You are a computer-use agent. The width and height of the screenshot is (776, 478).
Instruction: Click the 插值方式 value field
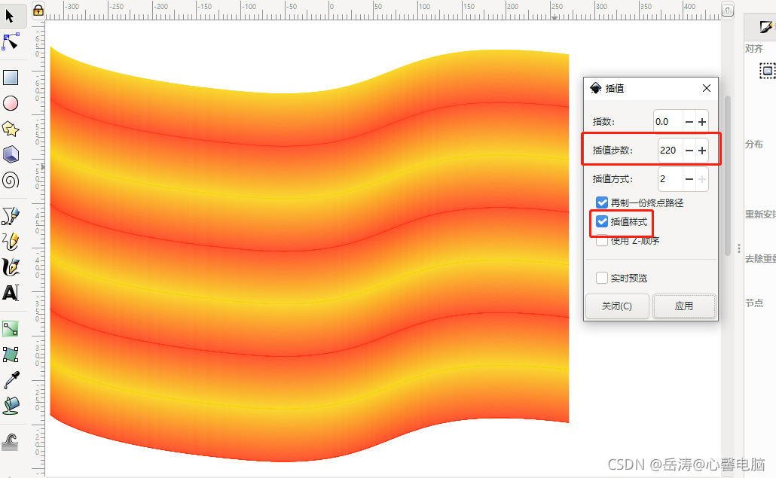pyautogui.click(x=670, y=179)
